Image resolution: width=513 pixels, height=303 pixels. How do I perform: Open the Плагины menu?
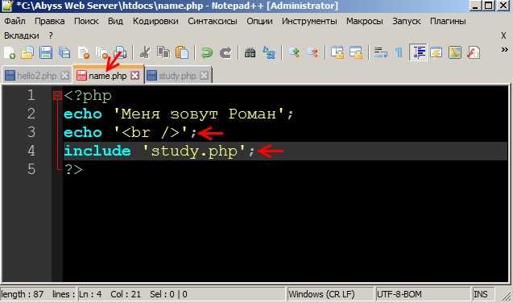pos(448,21)
